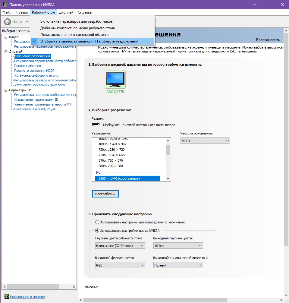289x303 pixels.
Task: Open Выходной формат цвета RGB dropdown
Action: (x=120, y=265)
